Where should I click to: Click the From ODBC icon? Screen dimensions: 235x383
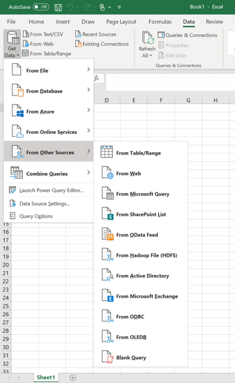click(108, 316)
